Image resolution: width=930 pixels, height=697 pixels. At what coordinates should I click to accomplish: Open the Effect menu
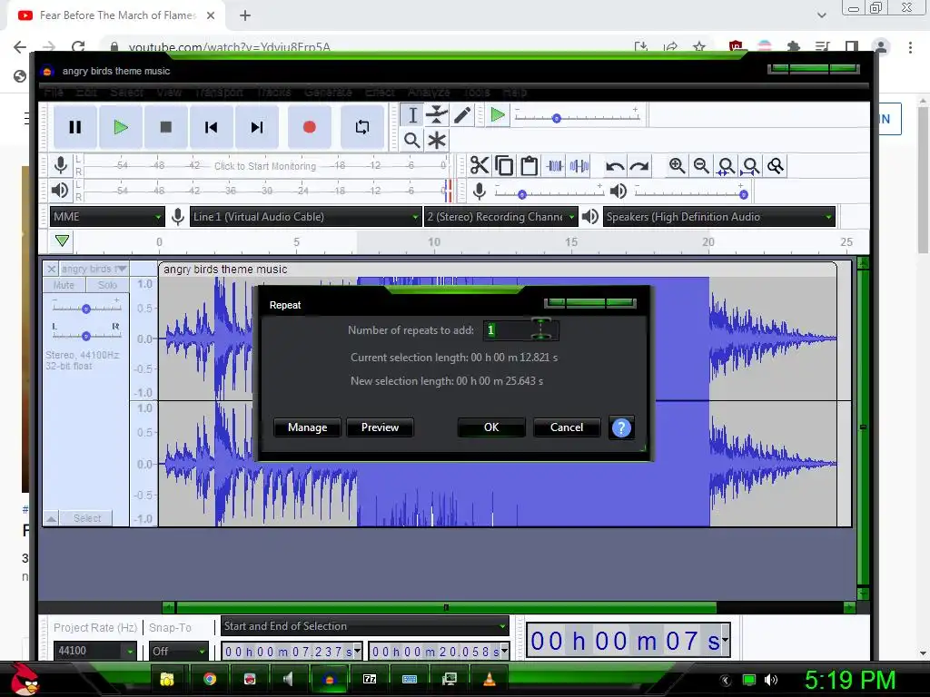[x=381, y=92]
